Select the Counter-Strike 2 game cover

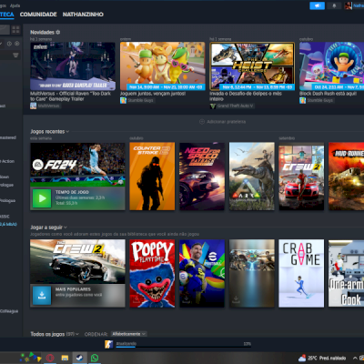pos(152,177)
